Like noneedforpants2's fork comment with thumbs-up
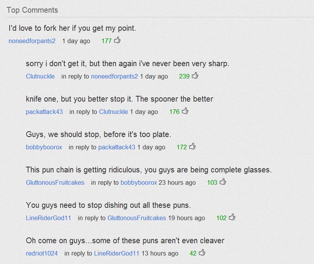Screen dimensions: 314x264 (x=118, y=40)
